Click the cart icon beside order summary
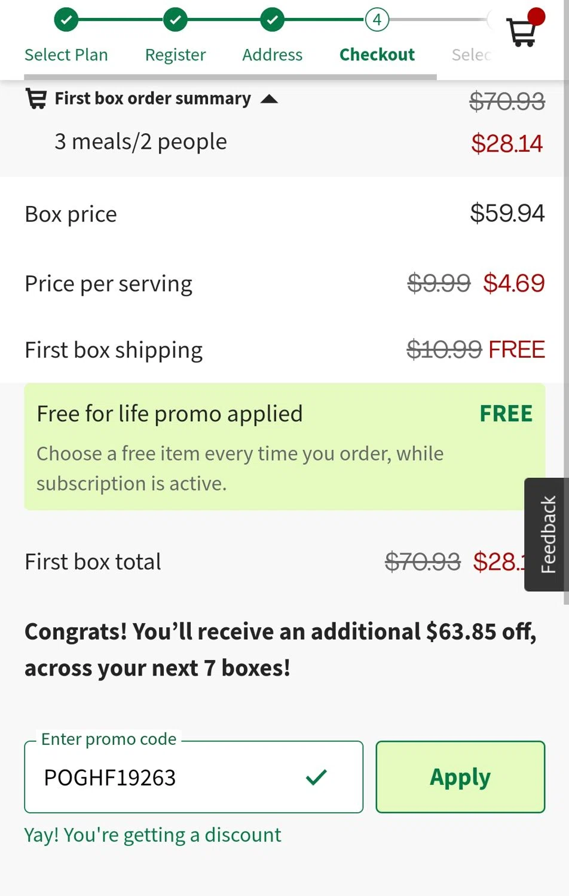The width and height of the screenshot is (569, 896). pyautogui.click(x=36, y=99)
